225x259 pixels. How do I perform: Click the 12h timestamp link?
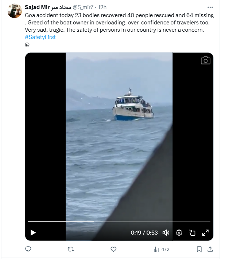[x=102, y=7]
